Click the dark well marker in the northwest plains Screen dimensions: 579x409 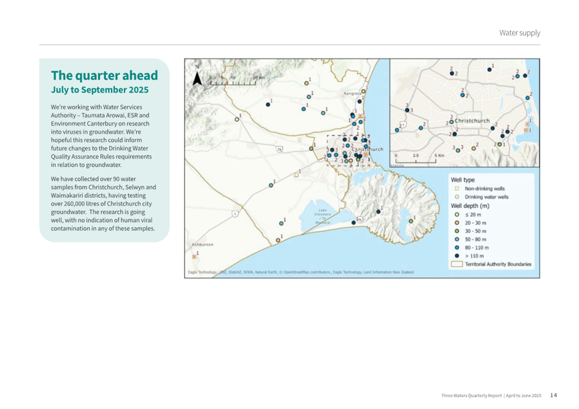pos(268,105)
